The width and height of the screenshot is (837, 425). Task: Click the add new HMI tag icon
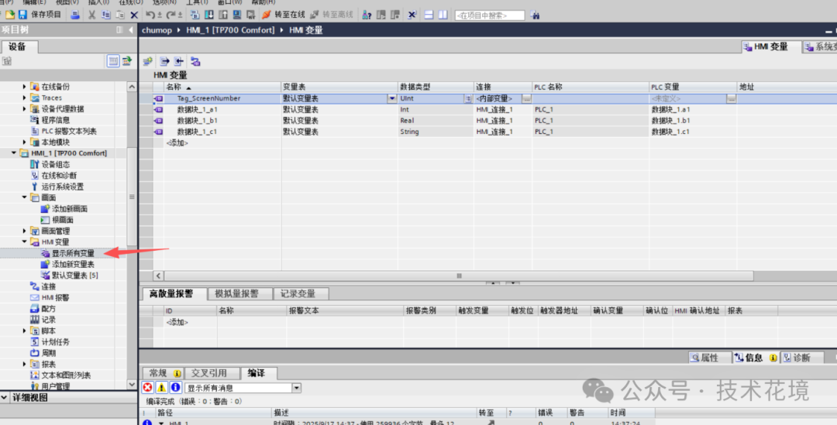coord(148,62)
